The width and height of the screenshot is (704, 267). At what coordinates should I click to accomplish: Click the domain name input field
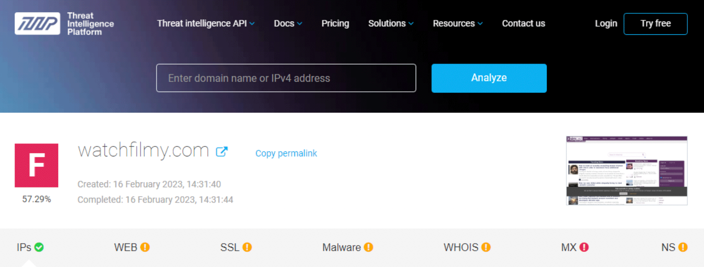[286, 78]
